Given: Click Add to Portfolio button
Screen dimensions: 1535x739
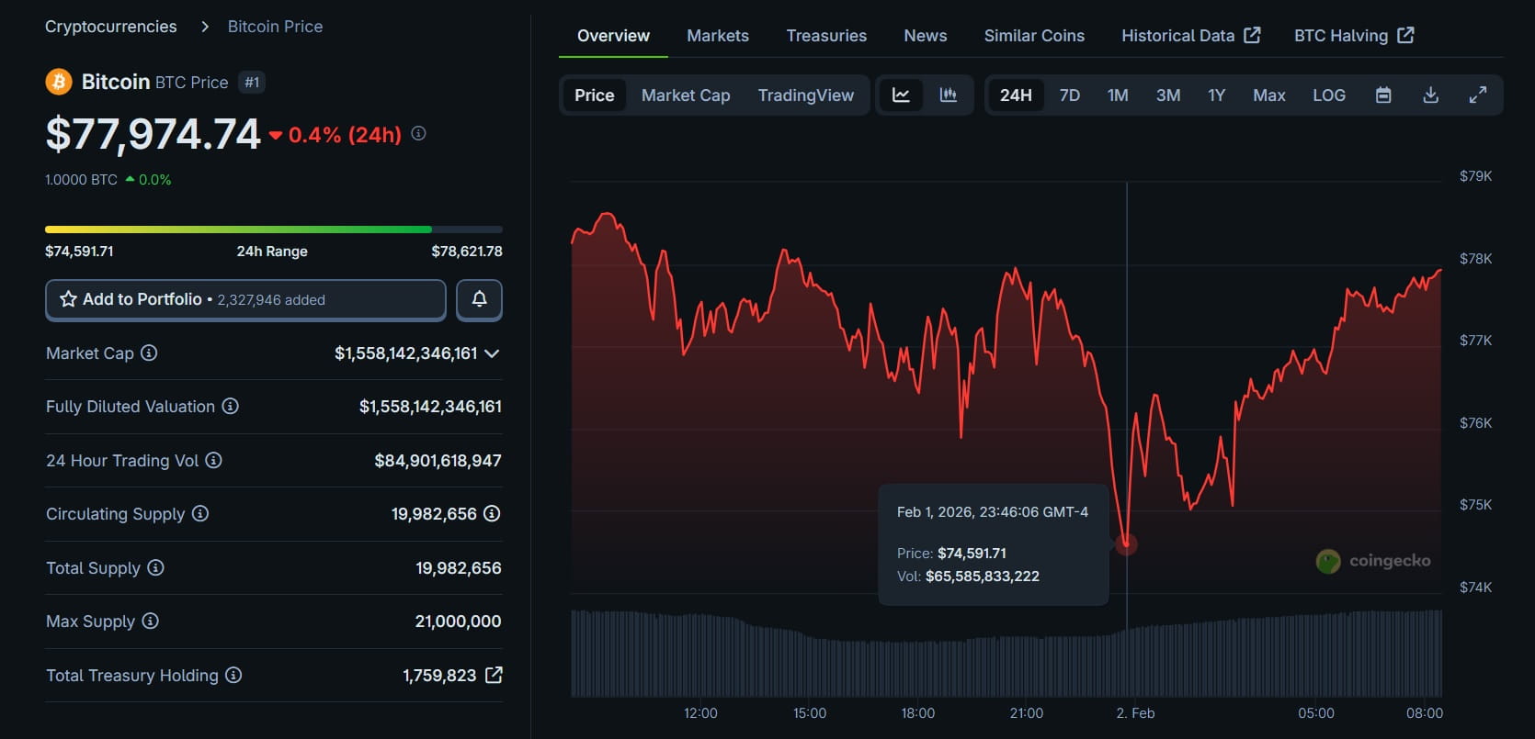Looking at the screenshot, I should pos(245,299).
